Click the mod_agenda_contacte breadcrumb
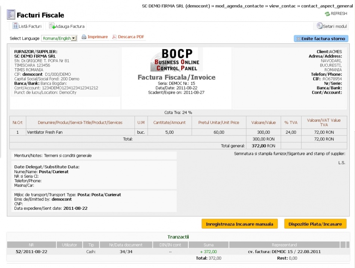The image size is (355, 268). tap(239, 6)
